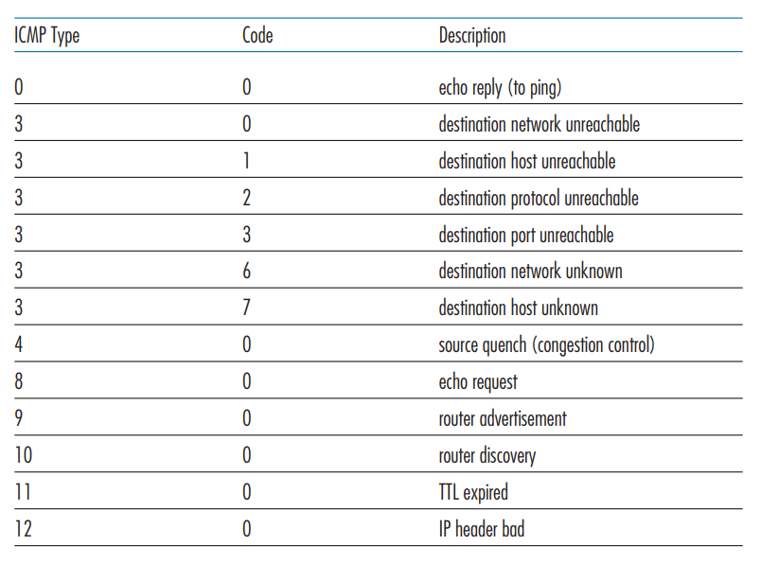Click 'destination protocol unreachable' row text

pyautogui.click(x=539, y=198)
